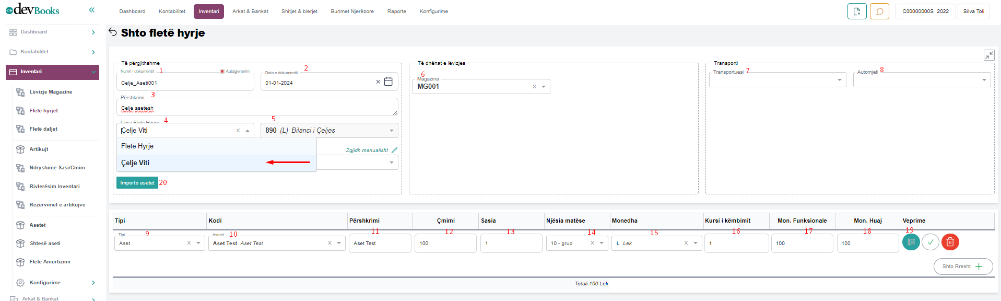
Task: Toggle the Autogjenerim checkbox
Action: tap(222, 71)
